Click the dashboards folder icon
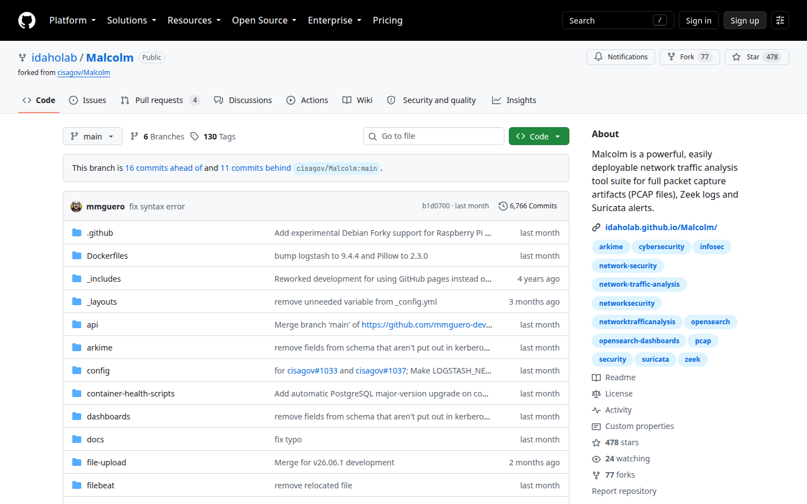 click(77, 416)
